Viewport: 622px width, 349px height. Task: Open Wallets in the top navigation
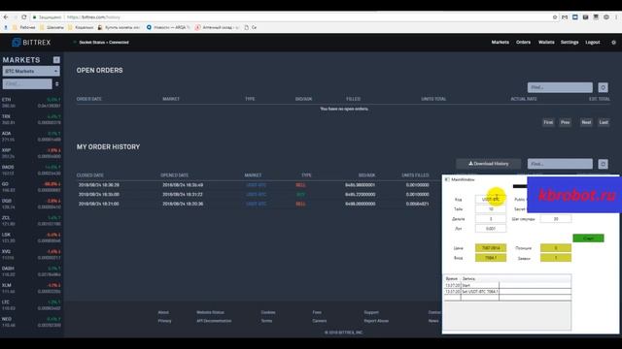coord(546,43)
